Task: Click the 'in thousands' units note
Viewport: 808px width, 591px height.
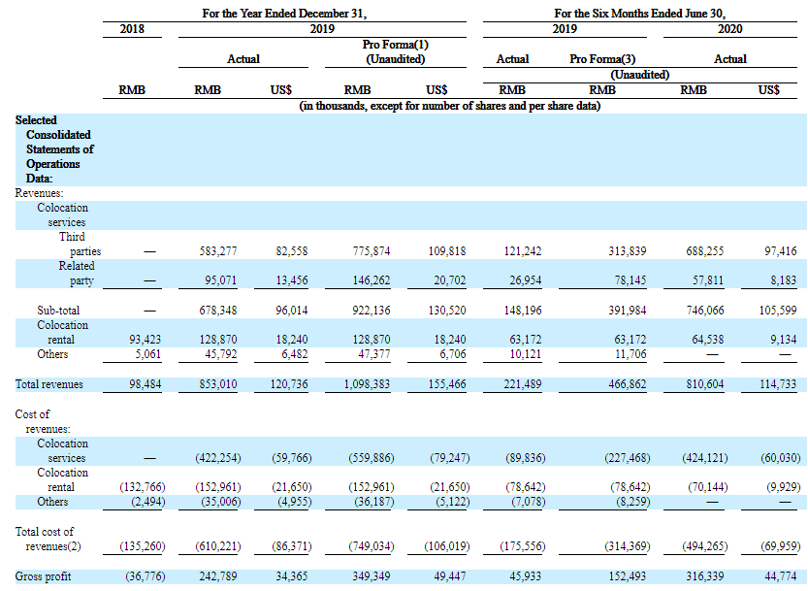Action: click(448, 105)
